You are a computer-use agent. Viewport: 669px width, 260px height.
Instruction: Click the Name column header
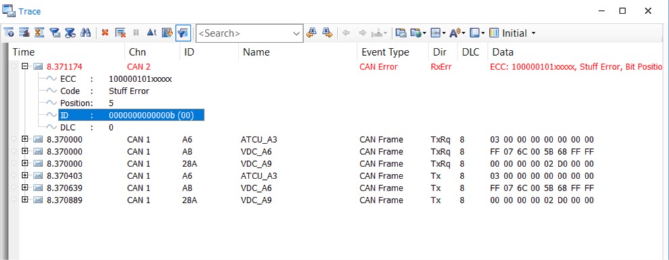tap(297, 52)
